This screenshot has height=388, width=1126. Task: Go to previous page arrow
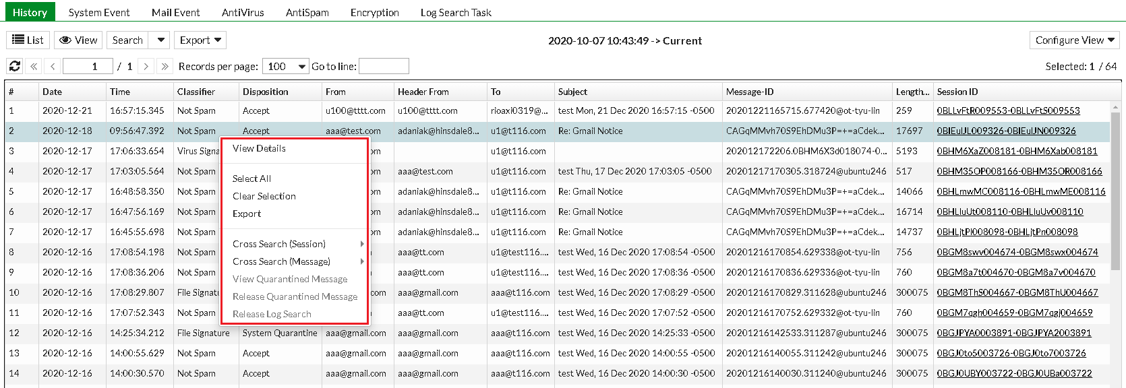[x=53, y=66]
